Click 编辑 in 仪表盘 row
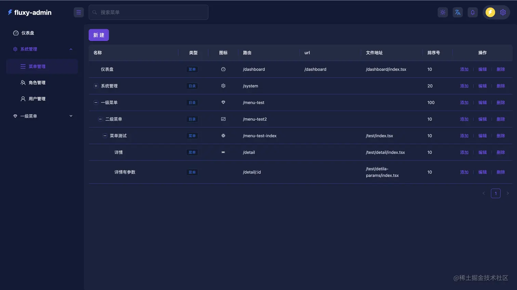The width and height of the screenshot is (517, 290). [482, 69]
